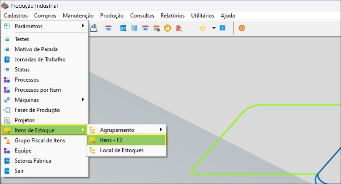Click the Produção Industrial title bar app icon

(5, 6)
